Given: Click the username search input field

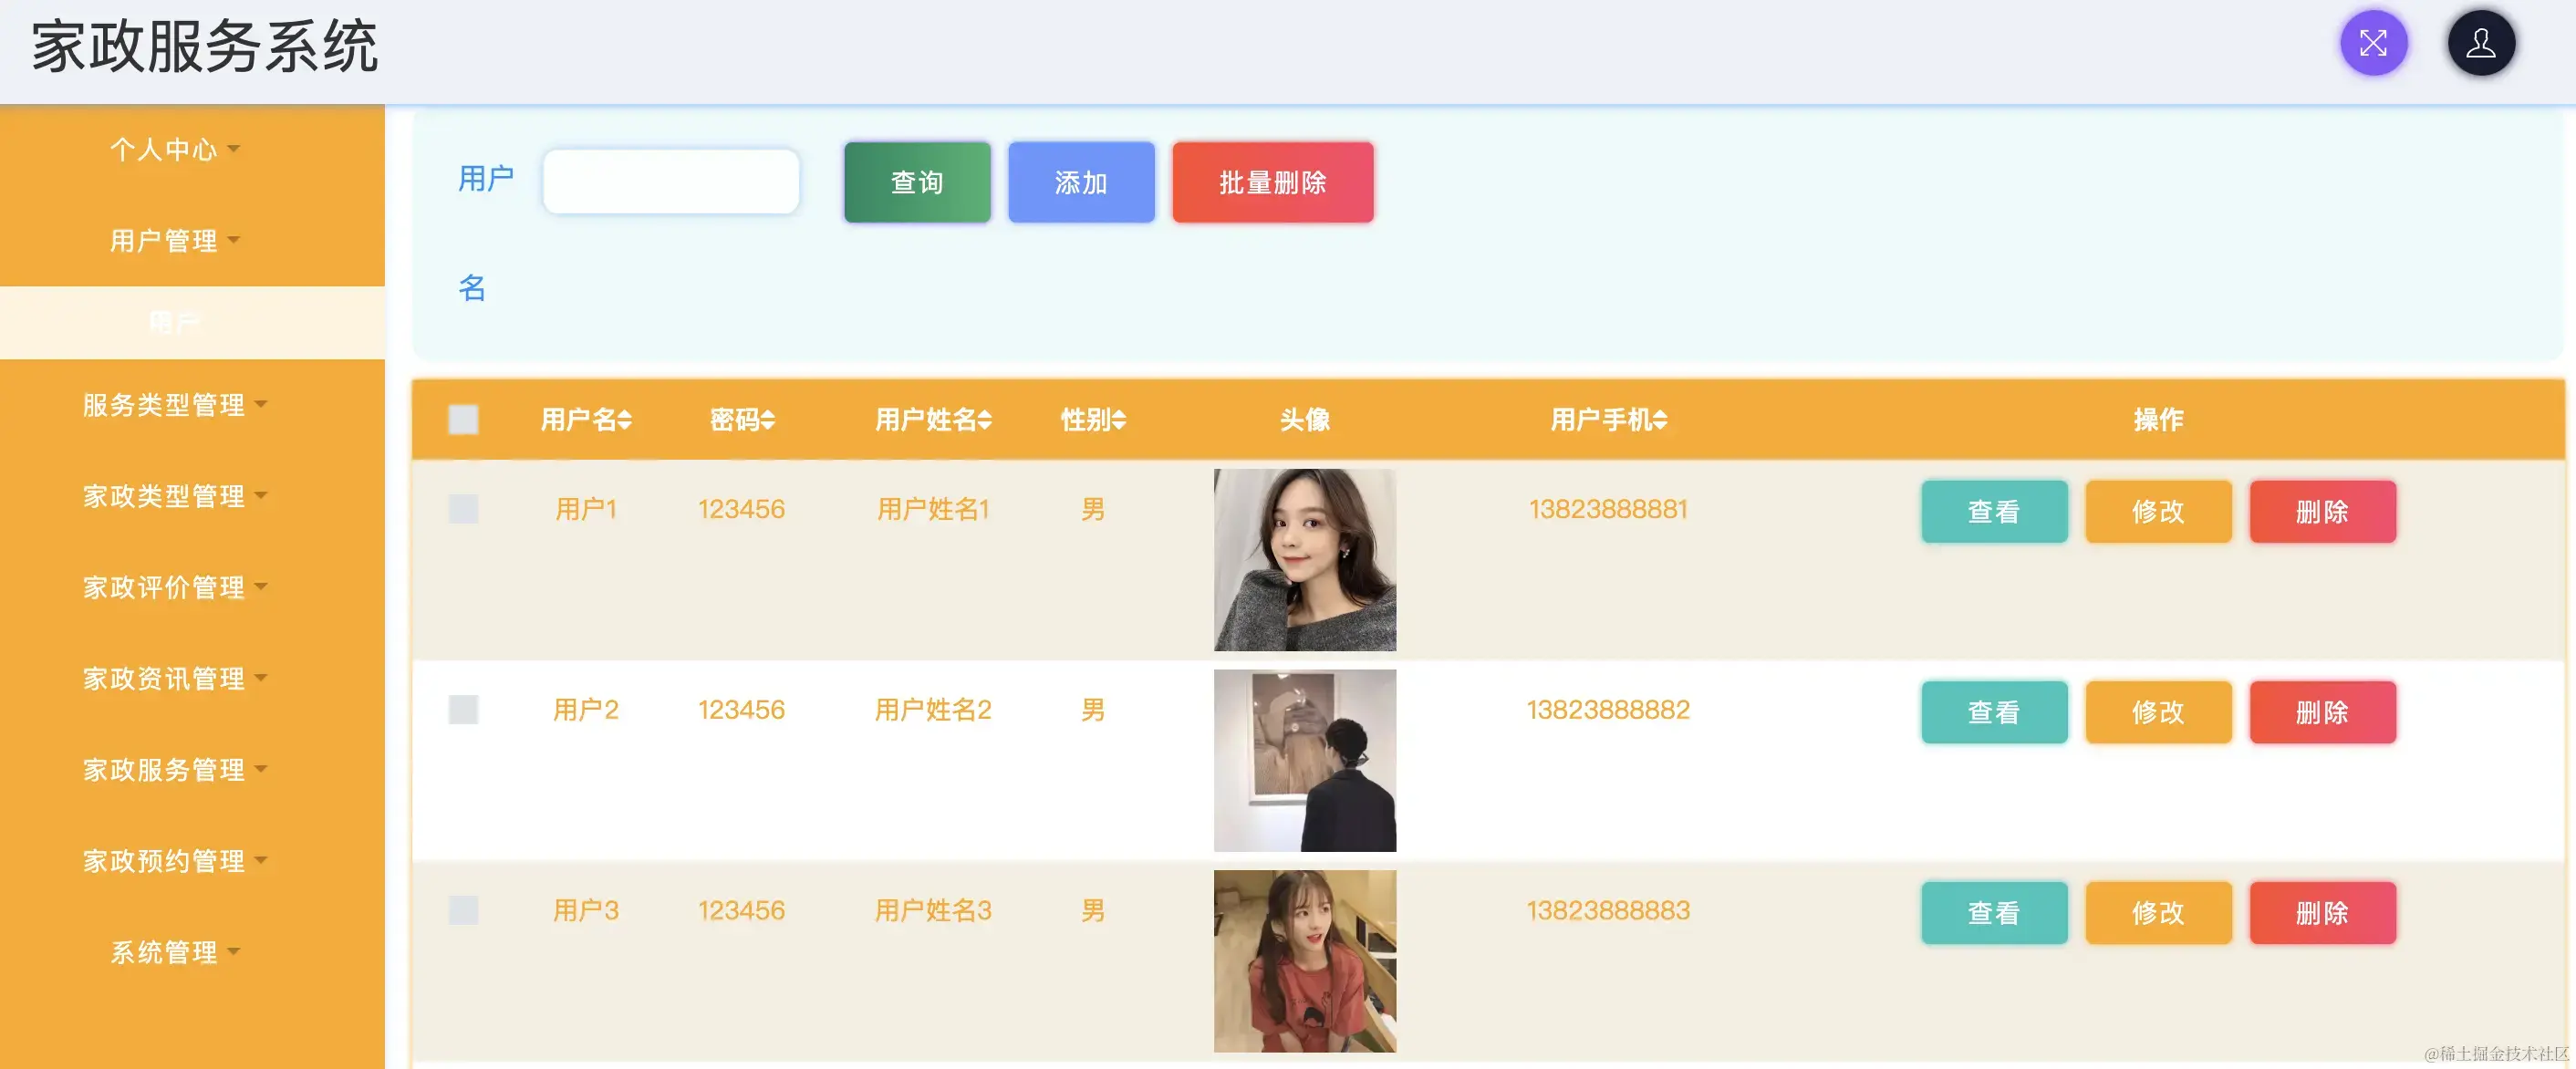Looking at the screenshot, I should coord(671,181).
